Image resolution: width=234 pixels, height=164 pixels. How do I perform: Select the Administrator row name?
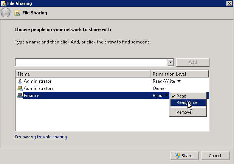pos(37,81)
